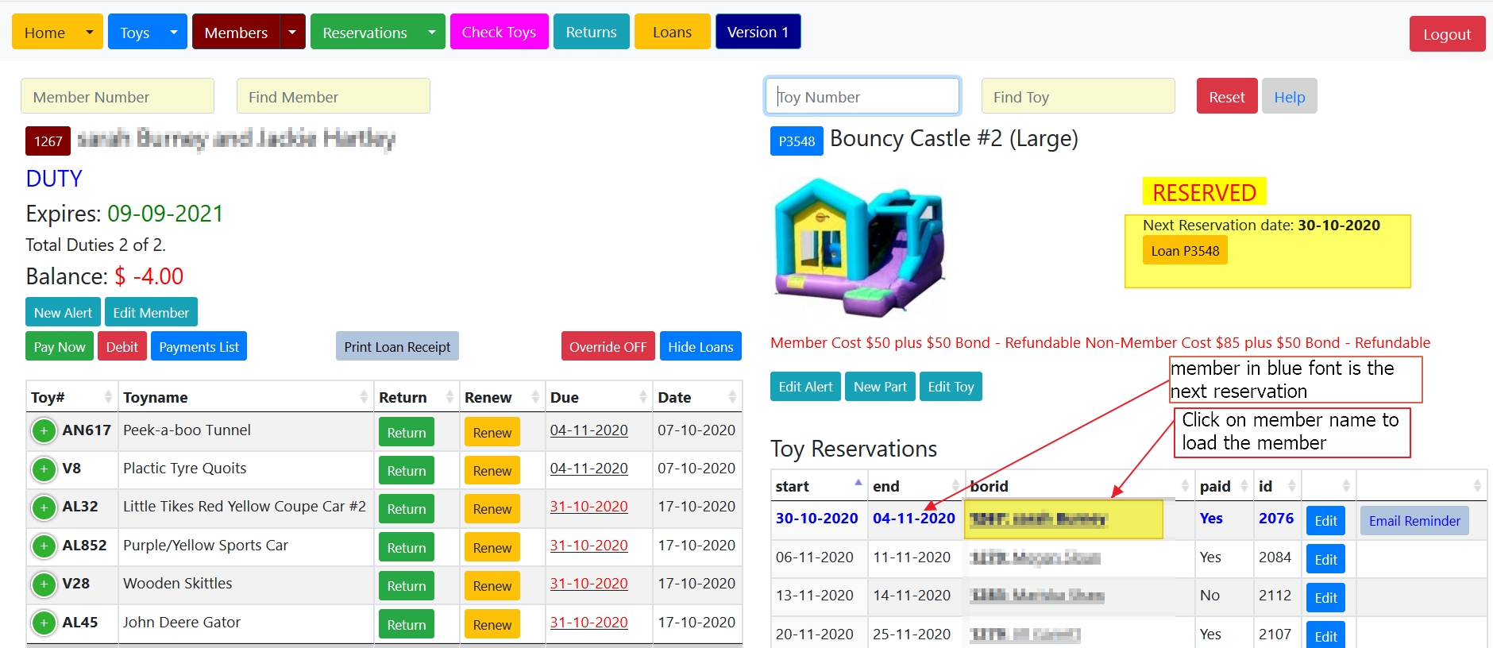Click plus icon for AL45 John Deere Gator
Screen dimensions: 1493x648
click(44, 623)
